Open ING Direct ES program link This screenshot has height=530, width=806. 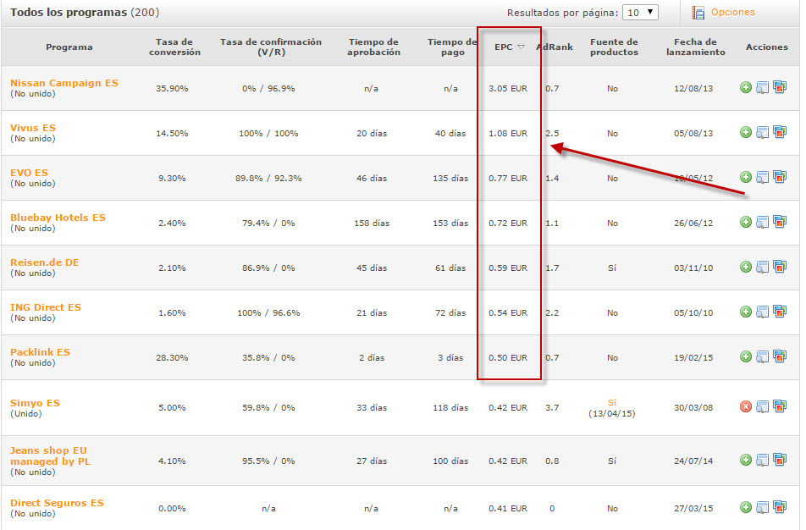pos(45,306)
